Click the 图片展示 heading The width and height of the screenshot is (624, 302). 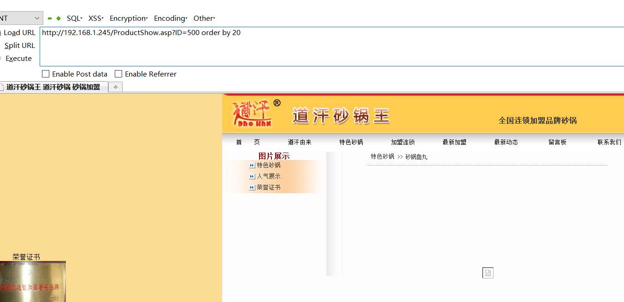274,156
